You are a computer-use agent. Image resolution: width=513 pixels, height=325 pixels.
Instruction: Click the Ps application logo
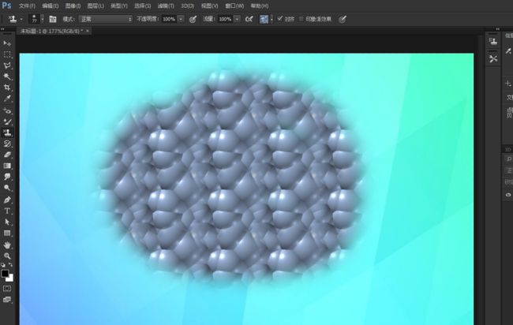[x=6, y=6]
